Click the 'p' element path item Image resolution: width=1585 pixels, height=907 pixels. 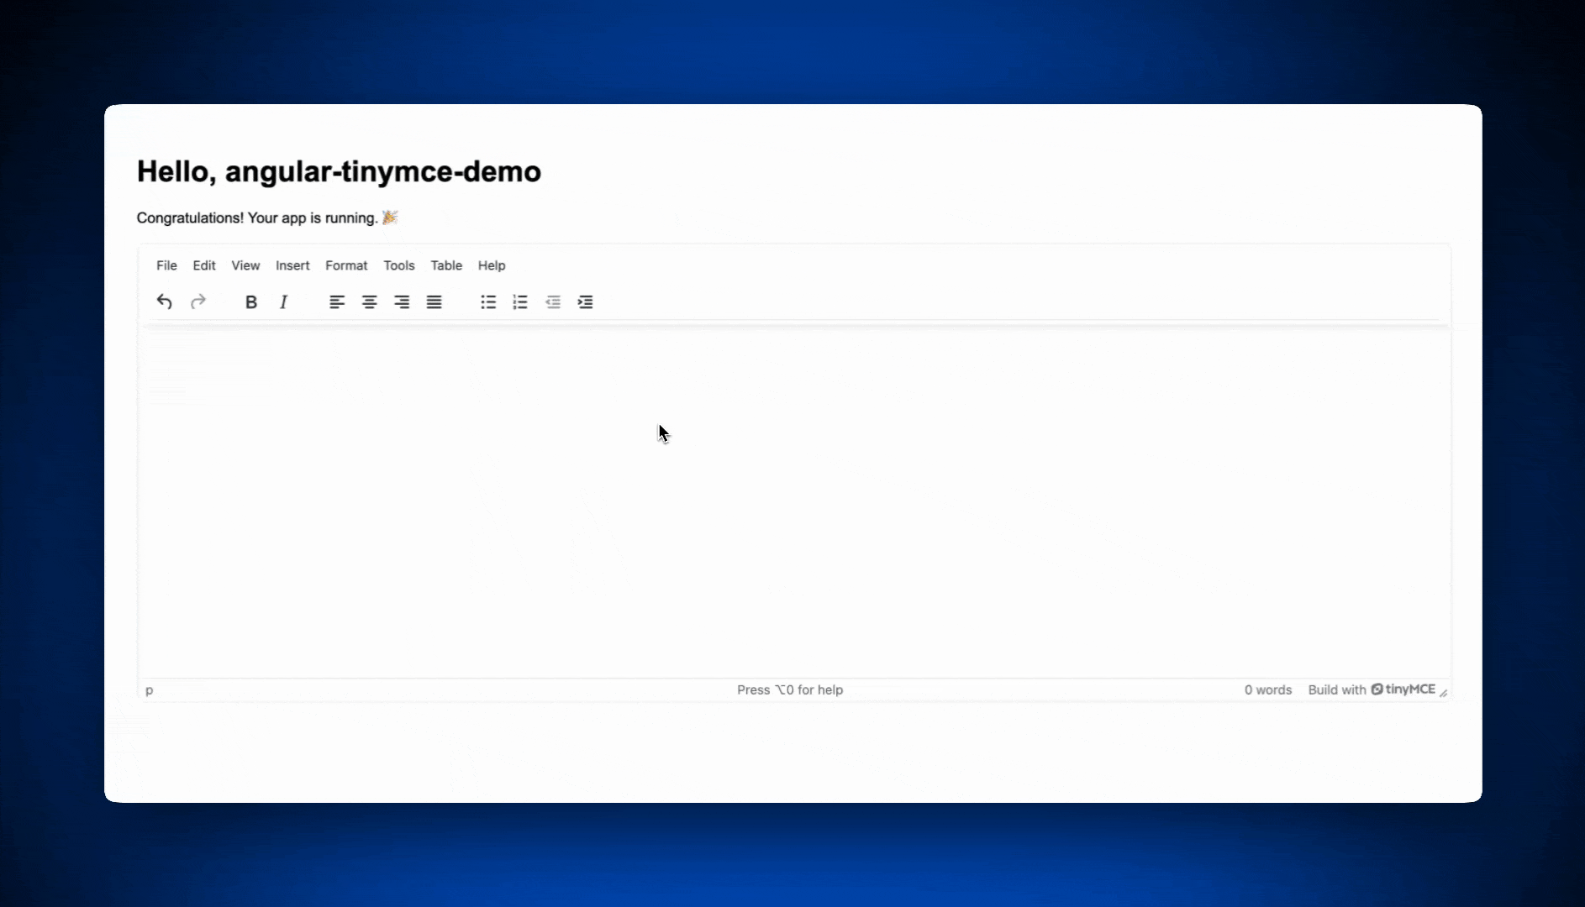point(150,690)
